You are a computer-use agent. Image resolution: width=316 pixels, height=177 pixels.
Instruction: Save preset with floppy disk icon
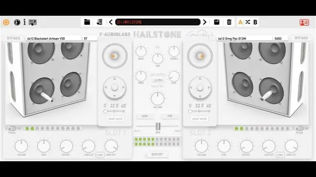(216, 22)
